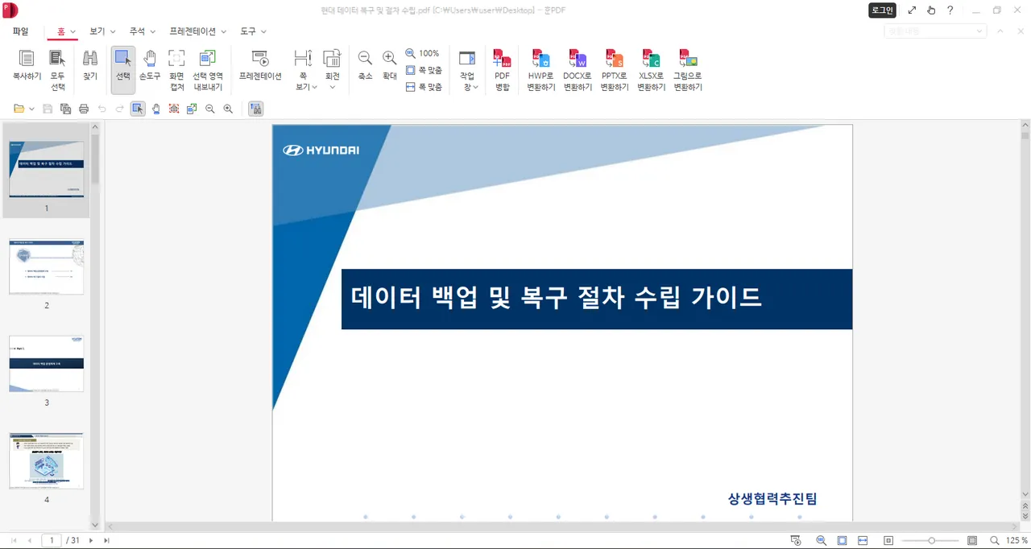Collapse the ribbon with up chevron

[1000, 31]
